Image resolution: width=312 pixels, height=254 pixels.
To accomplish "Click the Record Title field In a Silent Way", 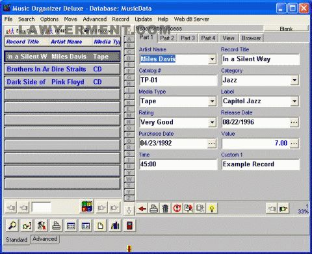I will pos(261,59).
